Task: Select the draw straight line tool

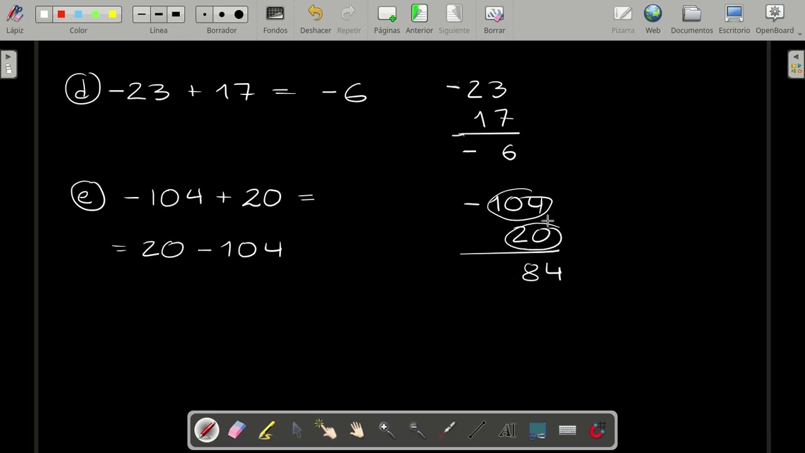Action: [x=477, y=430]
